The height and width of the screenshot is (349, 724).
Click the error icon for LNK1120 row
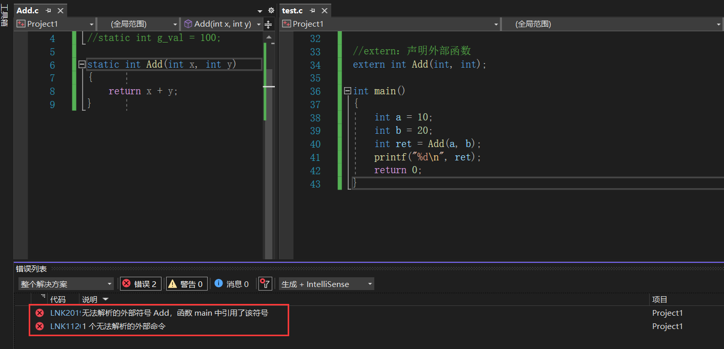tap(39, 326)
